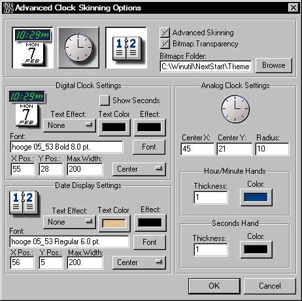Confirm settings with the OK button

coord(214,286)
